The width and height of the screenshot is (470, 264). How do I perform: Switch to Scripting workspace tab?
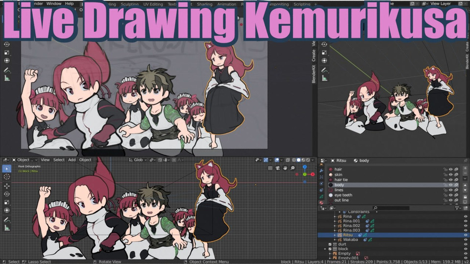coord(302,4)
